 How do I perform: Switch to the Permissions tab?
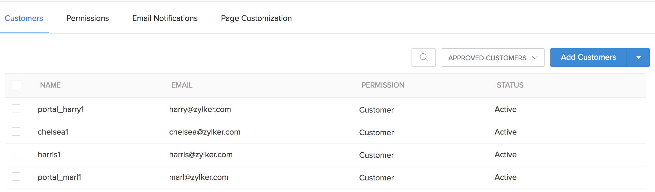(x=87, y=18)
